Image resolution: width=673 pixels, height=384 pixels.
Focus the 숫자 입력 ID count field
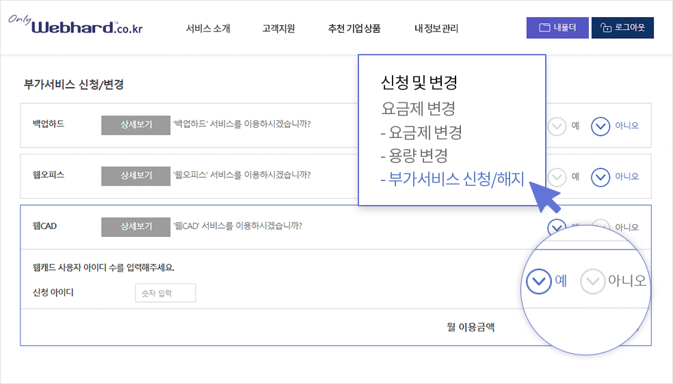[x=166, y=293]
